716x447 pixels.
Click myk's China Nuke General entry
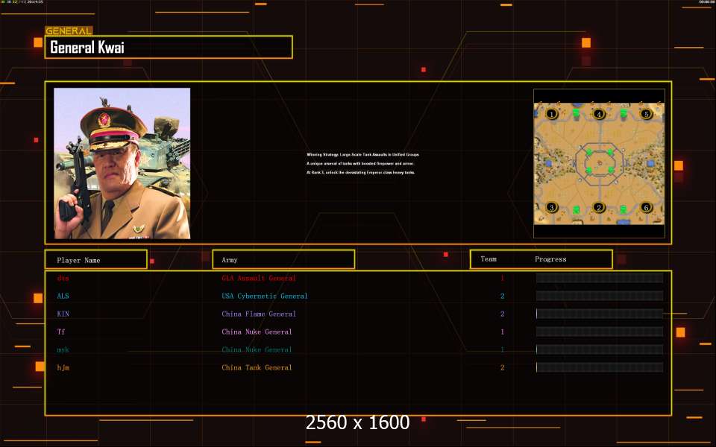click(257, 350)
